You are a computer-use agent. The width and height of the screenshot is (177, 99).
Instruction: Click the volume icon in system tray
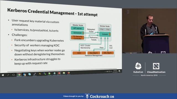(111, 71)
